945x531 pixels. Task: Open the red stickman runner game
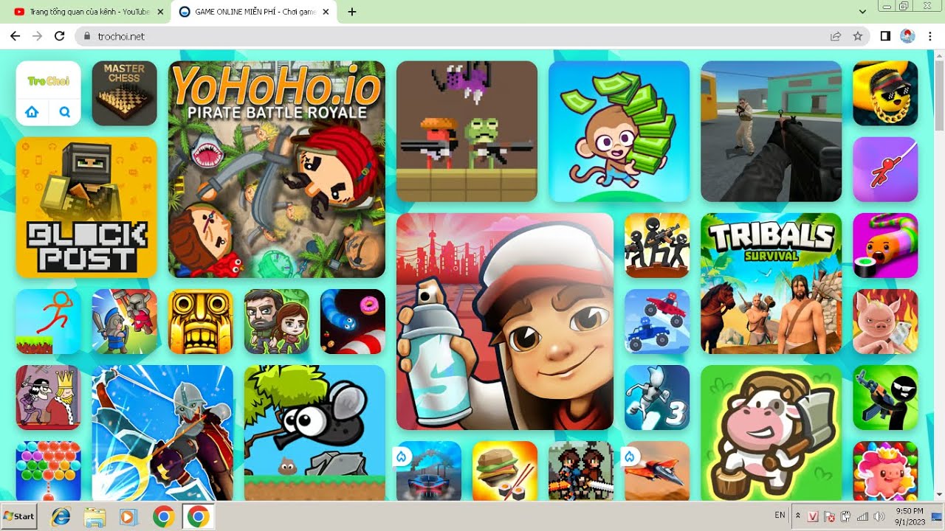click(x=48, y=322)
